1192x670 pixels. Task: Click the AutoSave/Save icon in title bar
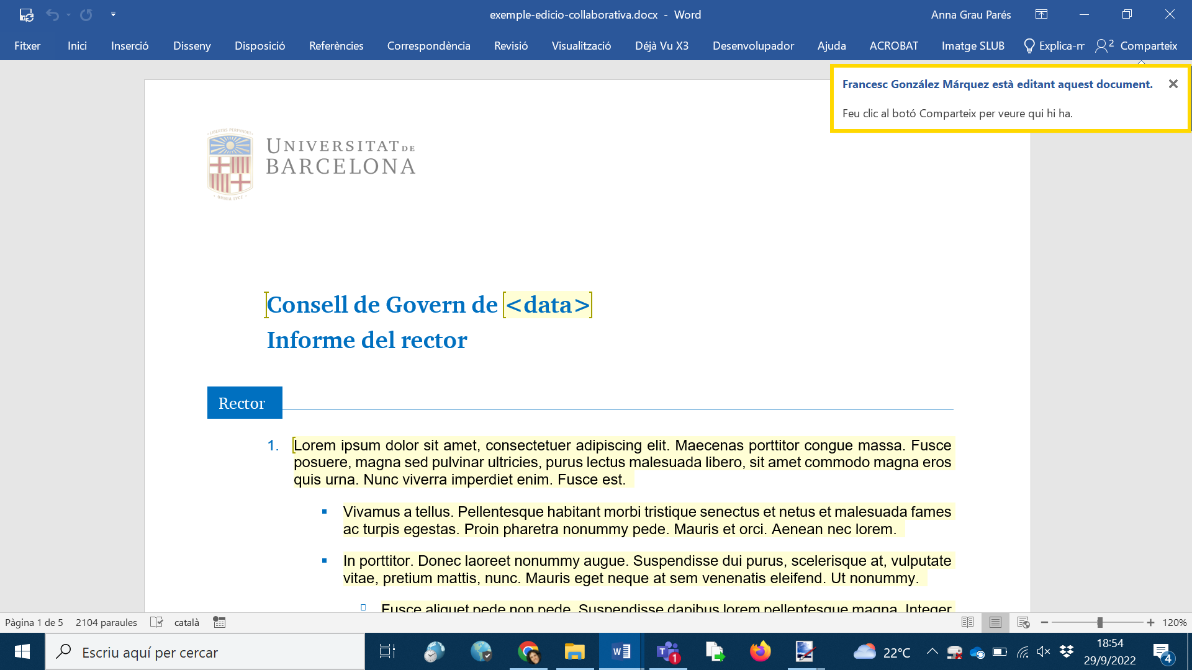coord(26,15)
